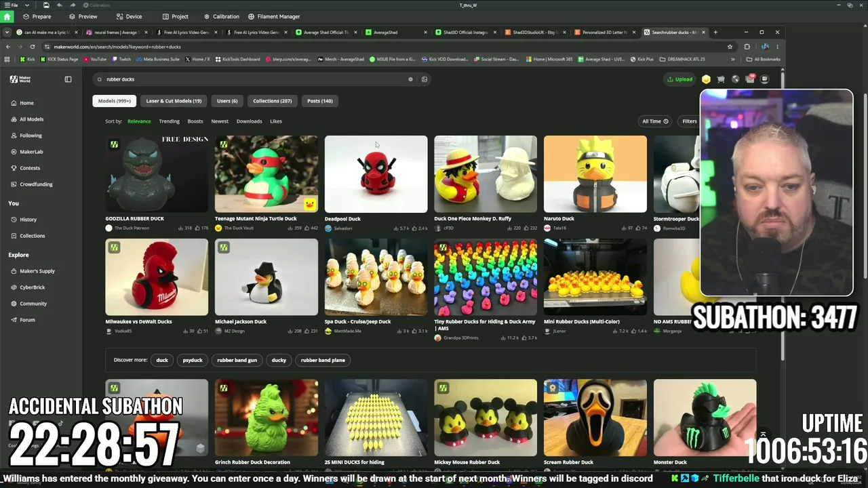Open the Chrome three-dot menu
The height and width of the screenshot is (488, 868).
(x=778, y=47)
